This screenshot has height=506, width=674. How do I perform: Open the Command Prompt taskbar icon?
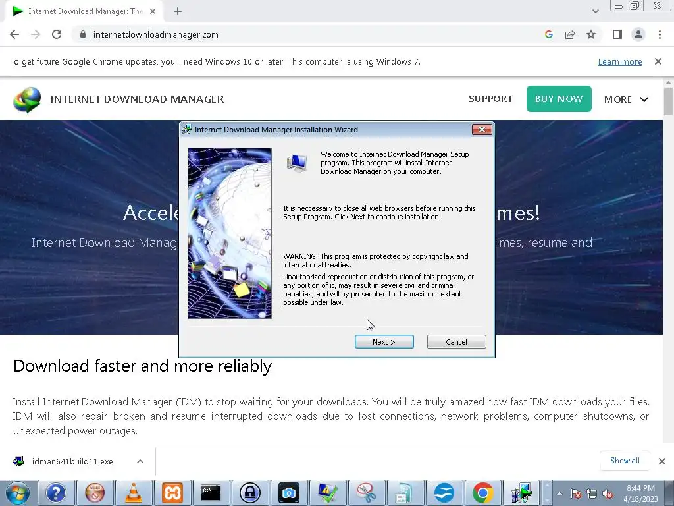(x=211, y=493)
